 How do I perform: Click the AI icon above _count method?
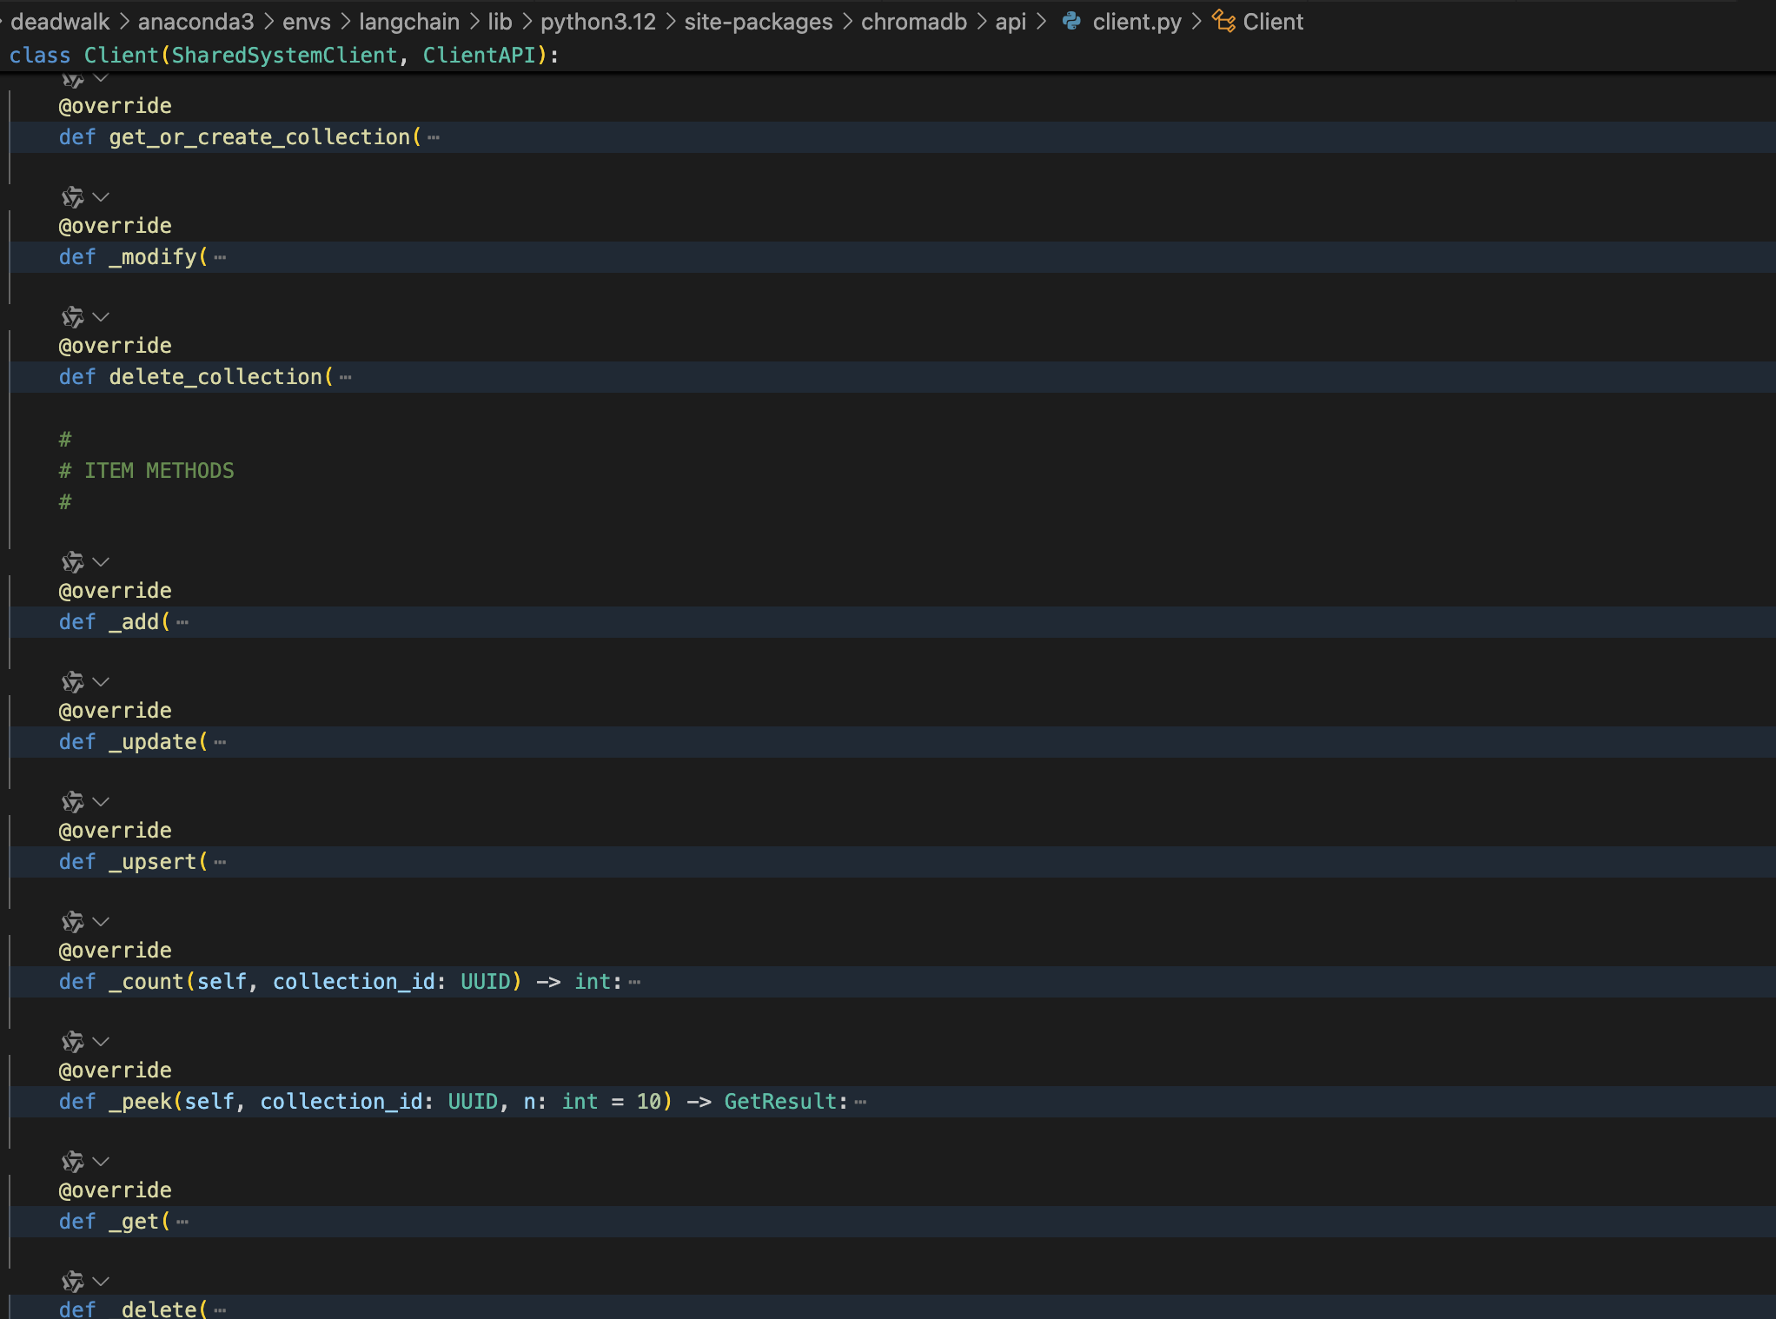pyautogui.click(x=73, y=922)
